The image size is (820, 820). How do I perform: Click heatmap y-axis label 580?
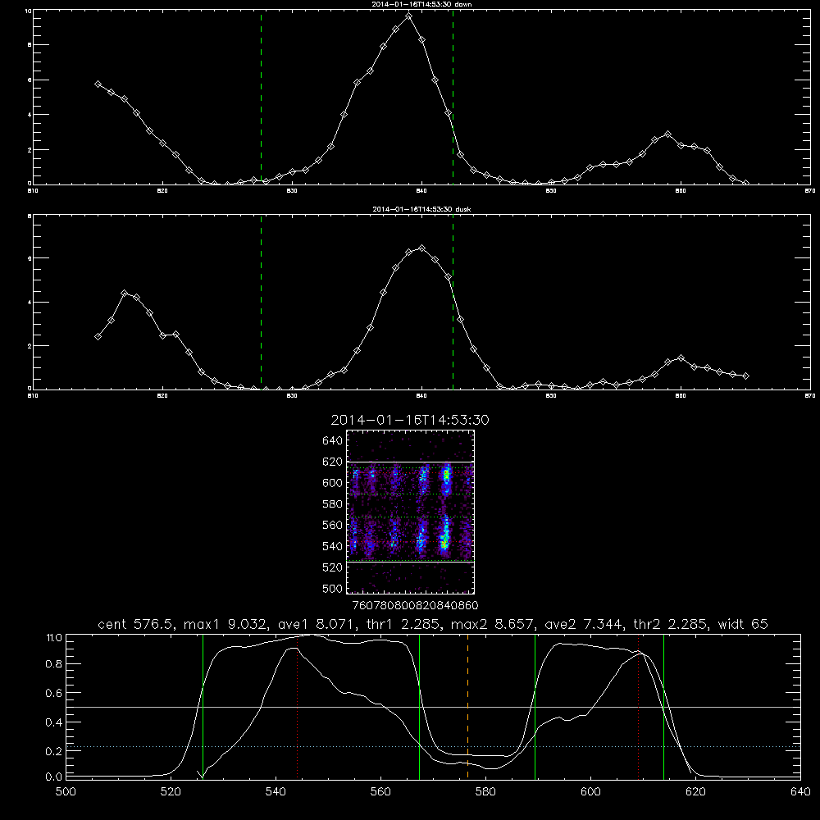click(332, 504)
